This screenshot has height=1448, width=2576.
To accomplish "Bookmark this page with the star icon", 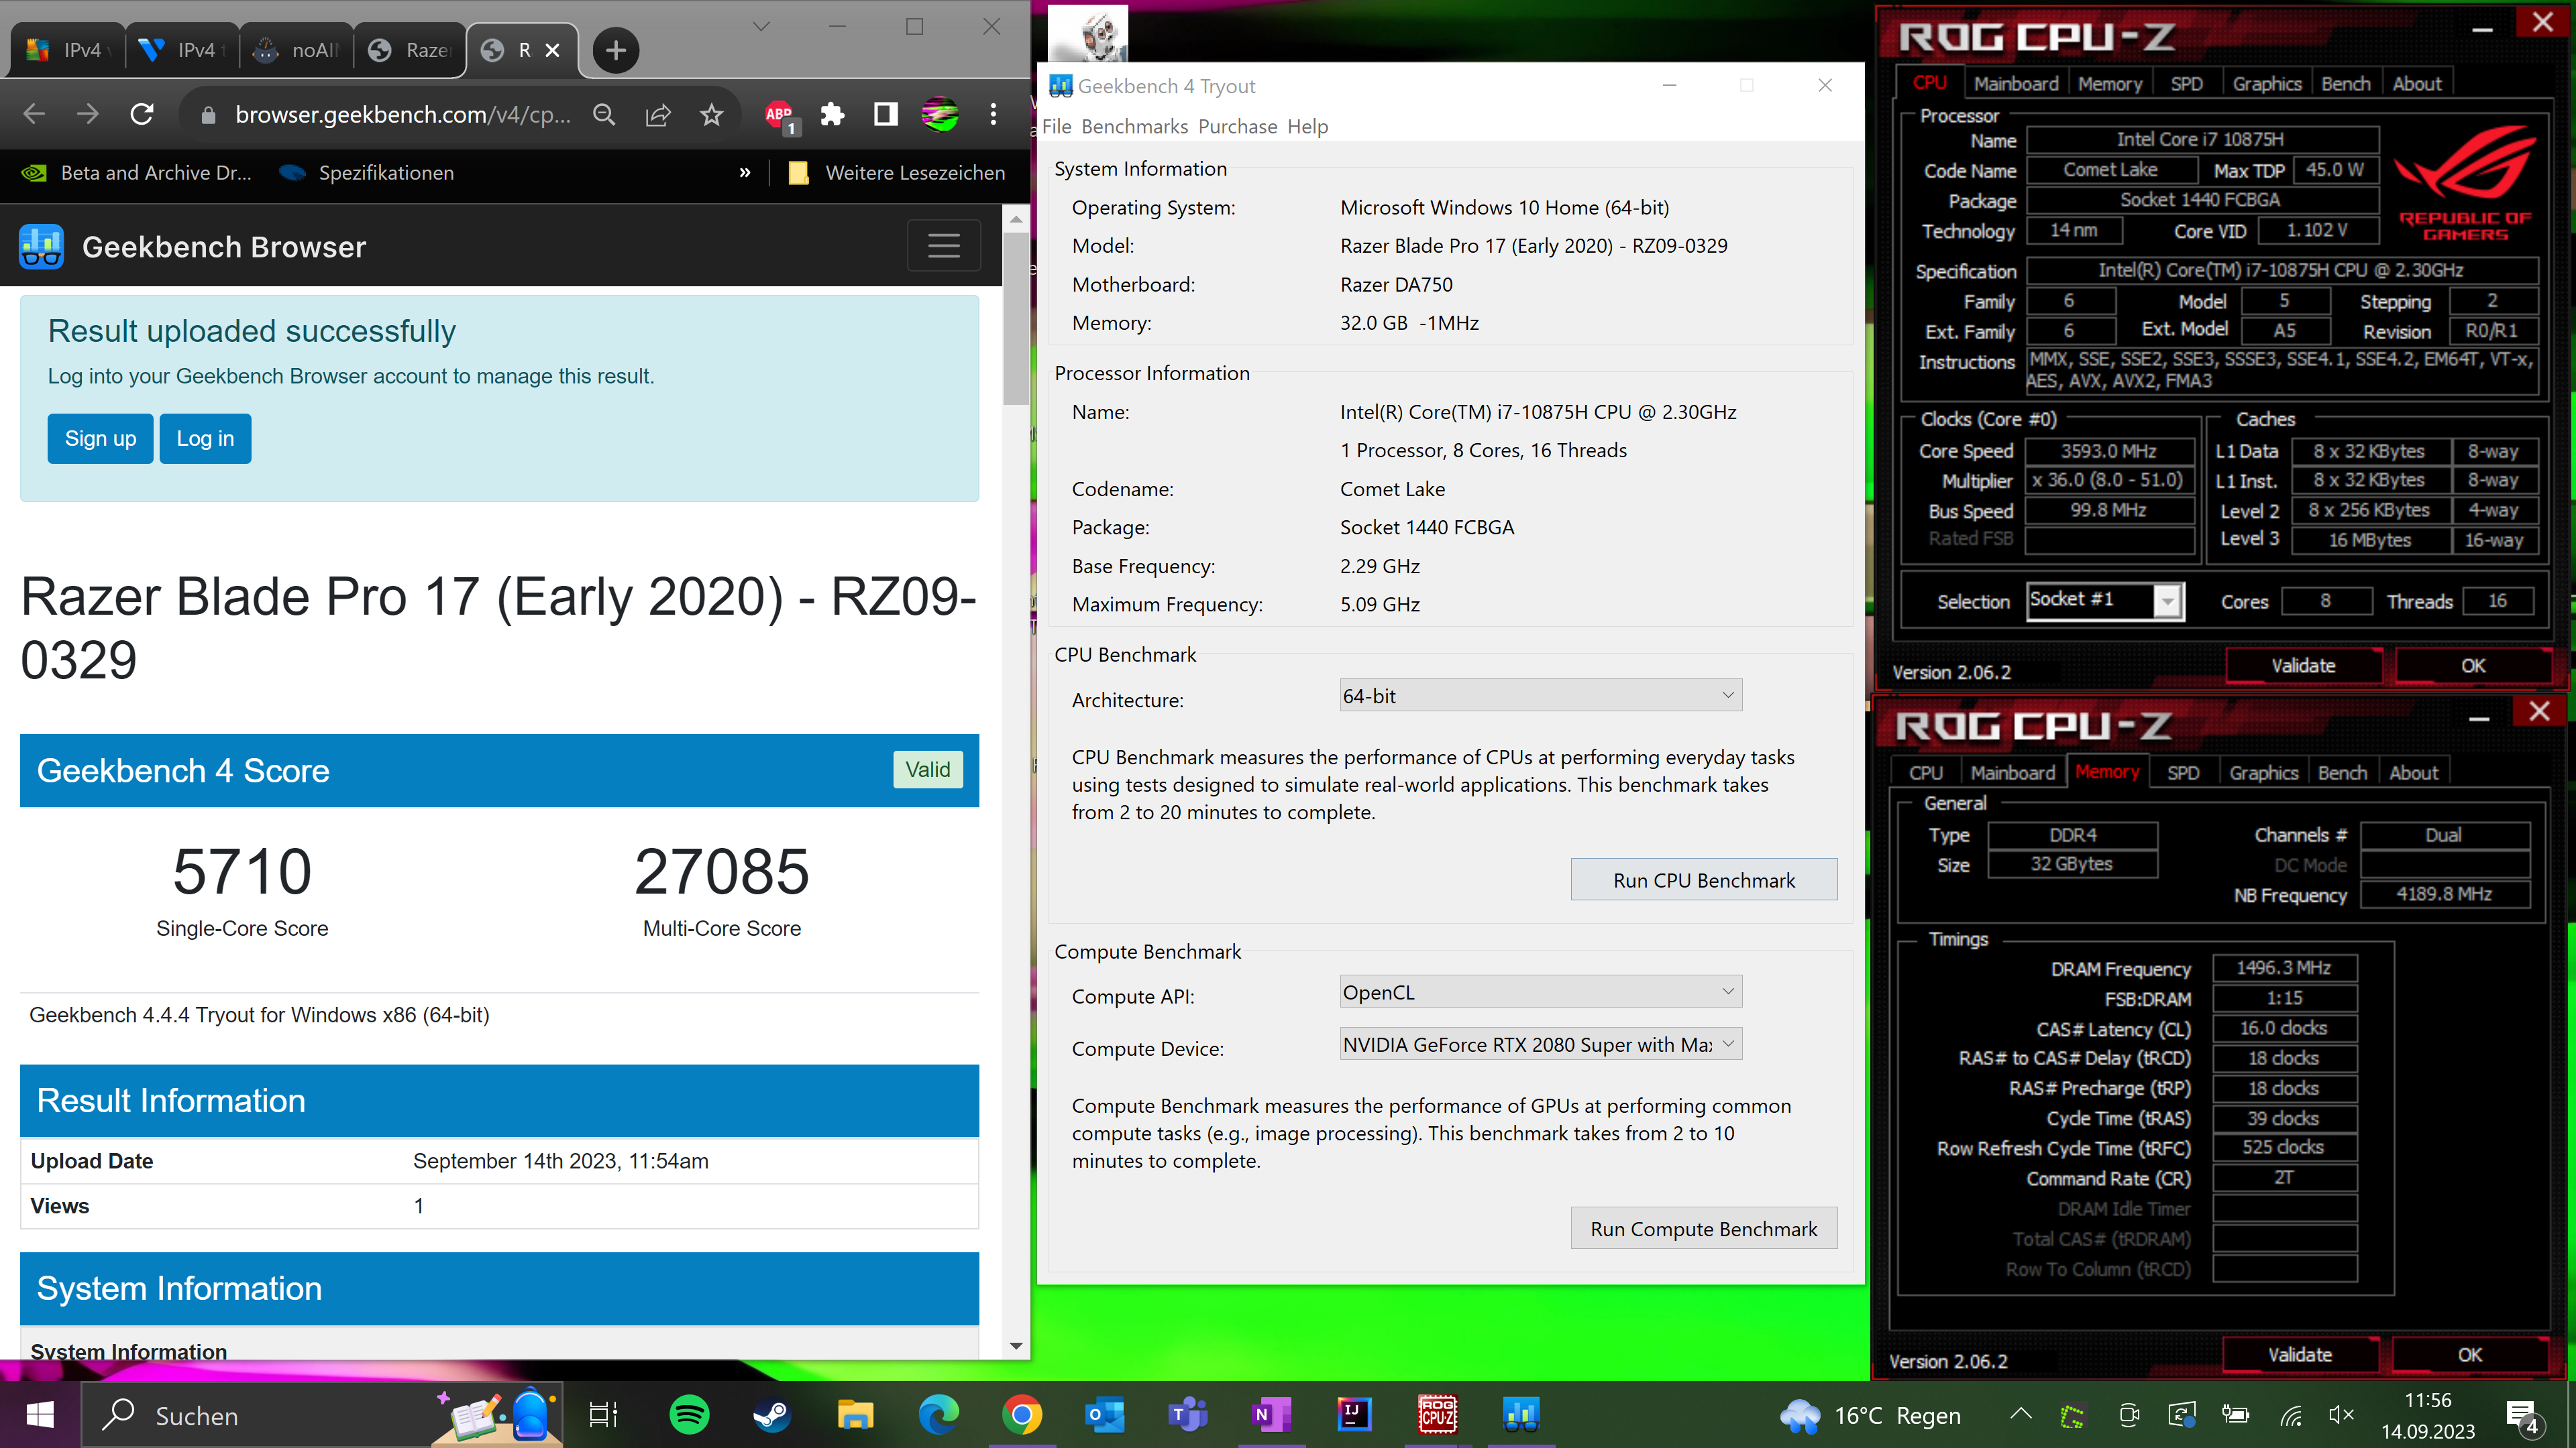I will pyautogui.click(x=711, y=115).
